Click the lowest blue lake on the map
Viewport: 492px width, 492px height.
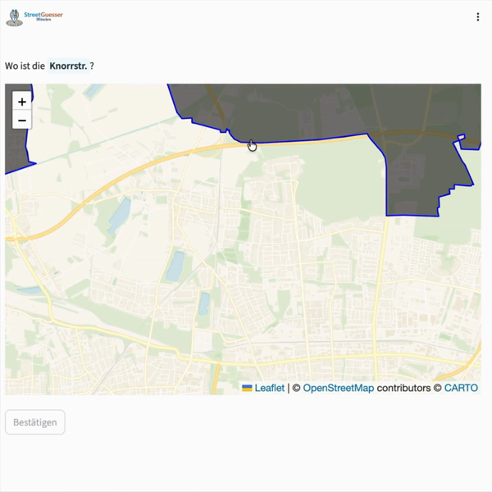[x=203, y=303]
